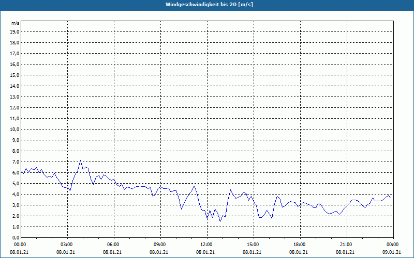Select the "14,0" y-axis label

[x=14, y=86]
